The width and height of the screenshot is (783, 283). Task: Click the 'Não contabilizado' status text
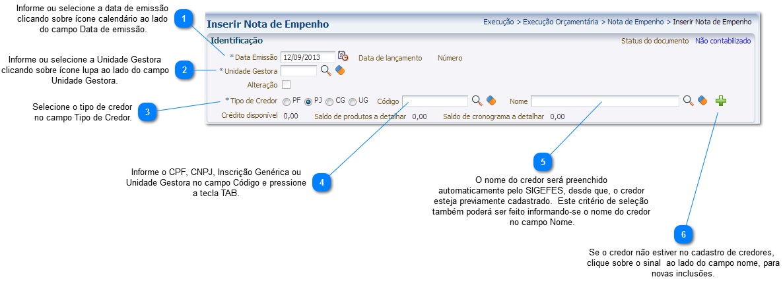point(723,41)
